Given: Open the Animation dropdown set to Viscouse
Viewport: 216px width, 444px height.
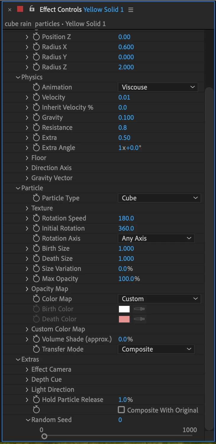Looking at the screenshot, I should pos(158,87).
